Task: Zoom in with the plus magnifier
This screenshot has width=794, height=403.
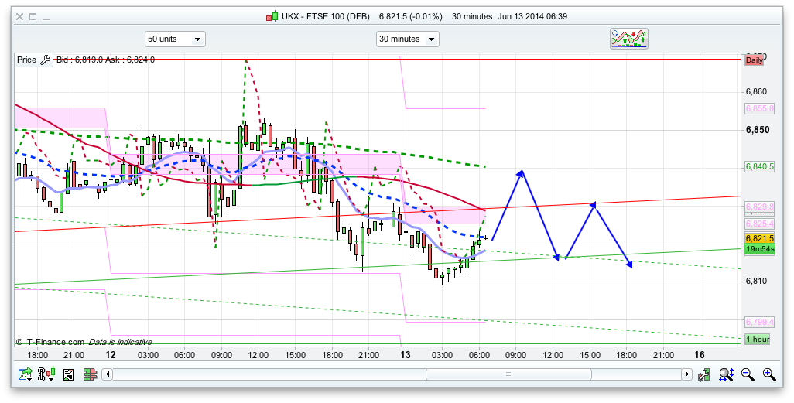Action: [769, 374]
